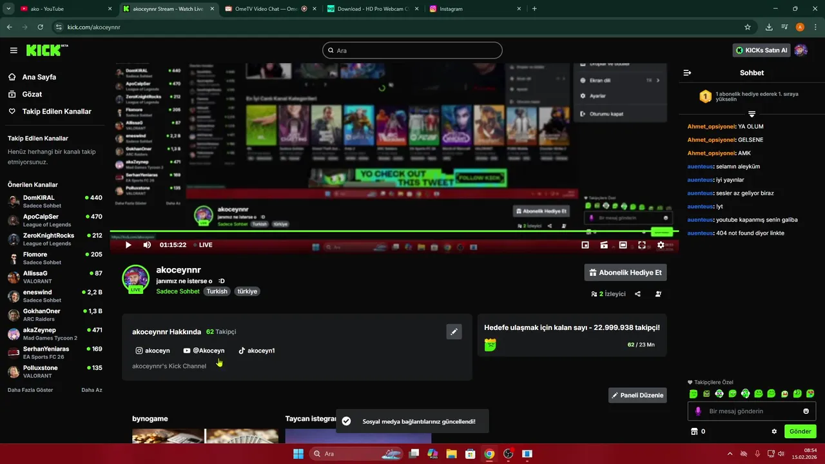Open video player settings gear

(661, 245)
